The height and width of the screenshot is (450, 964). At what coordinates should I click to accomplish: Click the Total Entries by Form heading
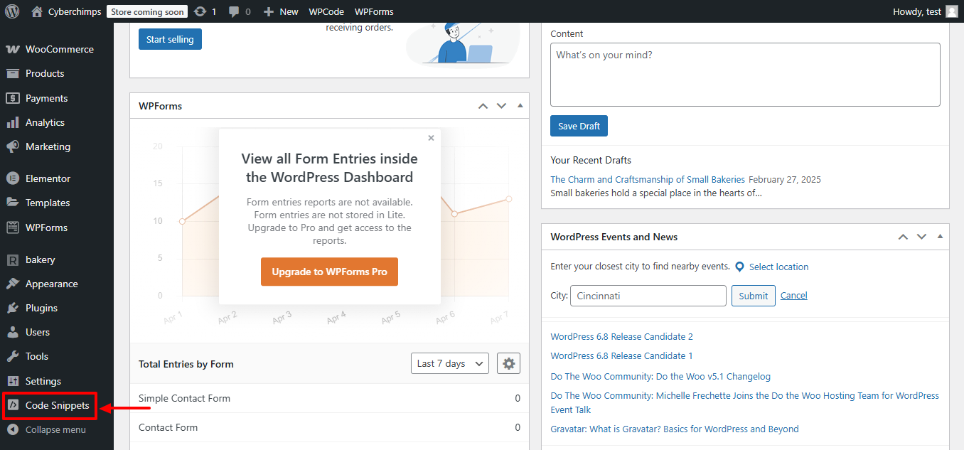click(x=186, y=363)
